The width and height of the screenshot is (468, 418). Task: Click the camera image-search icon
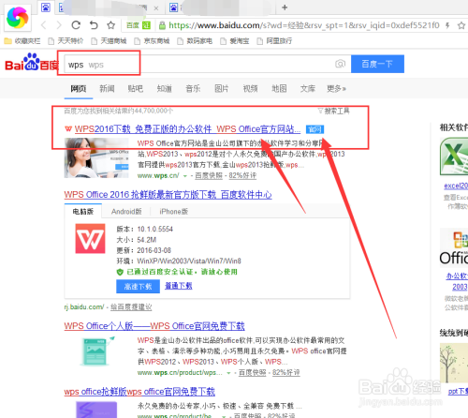tap(340, 64)
